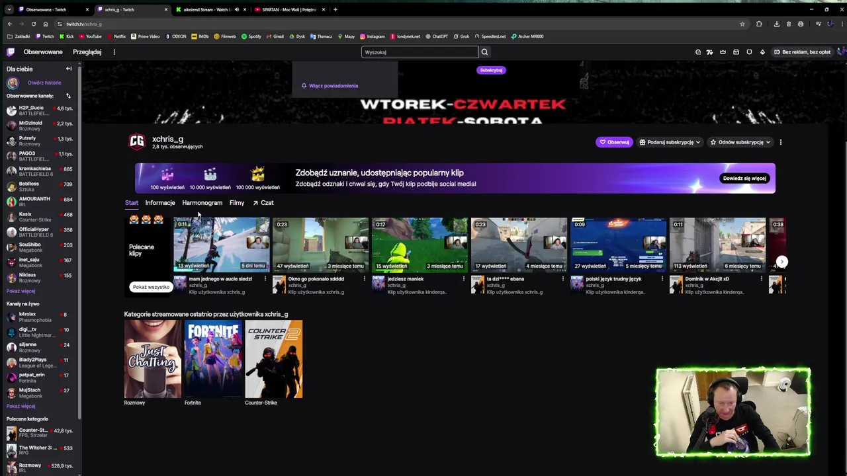The width and height of the screenshot is (847, 476).
Task: Click the Subskrybuj button
Action: point(491,70)
